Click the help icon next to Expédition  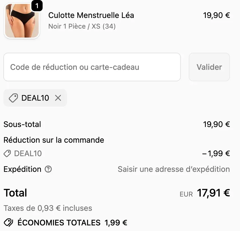coord(48,169)
